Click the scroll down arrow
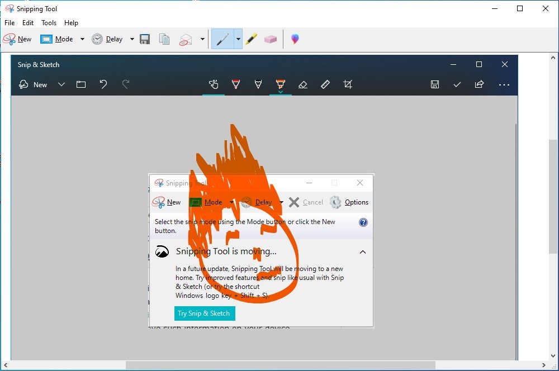Image resolution: width=559 pixels, height=371 pixels. (553, 356)
